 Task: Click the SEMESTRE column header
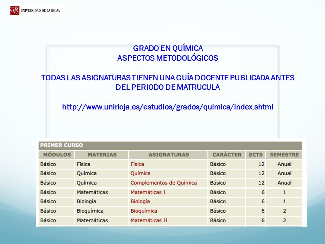[x=284, y=155]
